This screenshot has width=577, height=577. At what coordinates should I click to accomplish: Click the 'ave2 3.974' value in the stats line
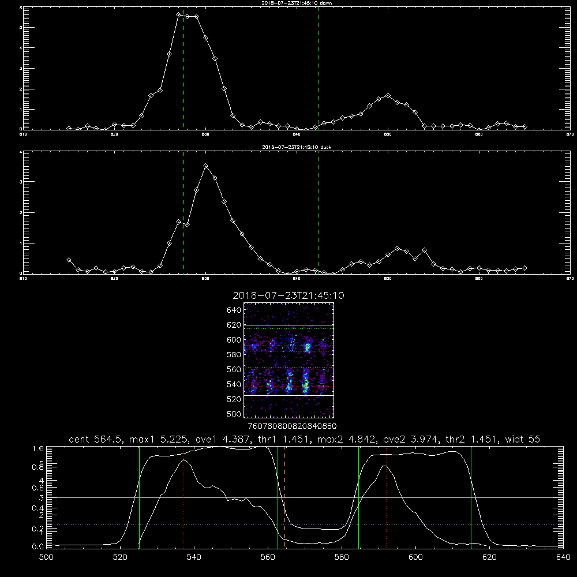411,439
